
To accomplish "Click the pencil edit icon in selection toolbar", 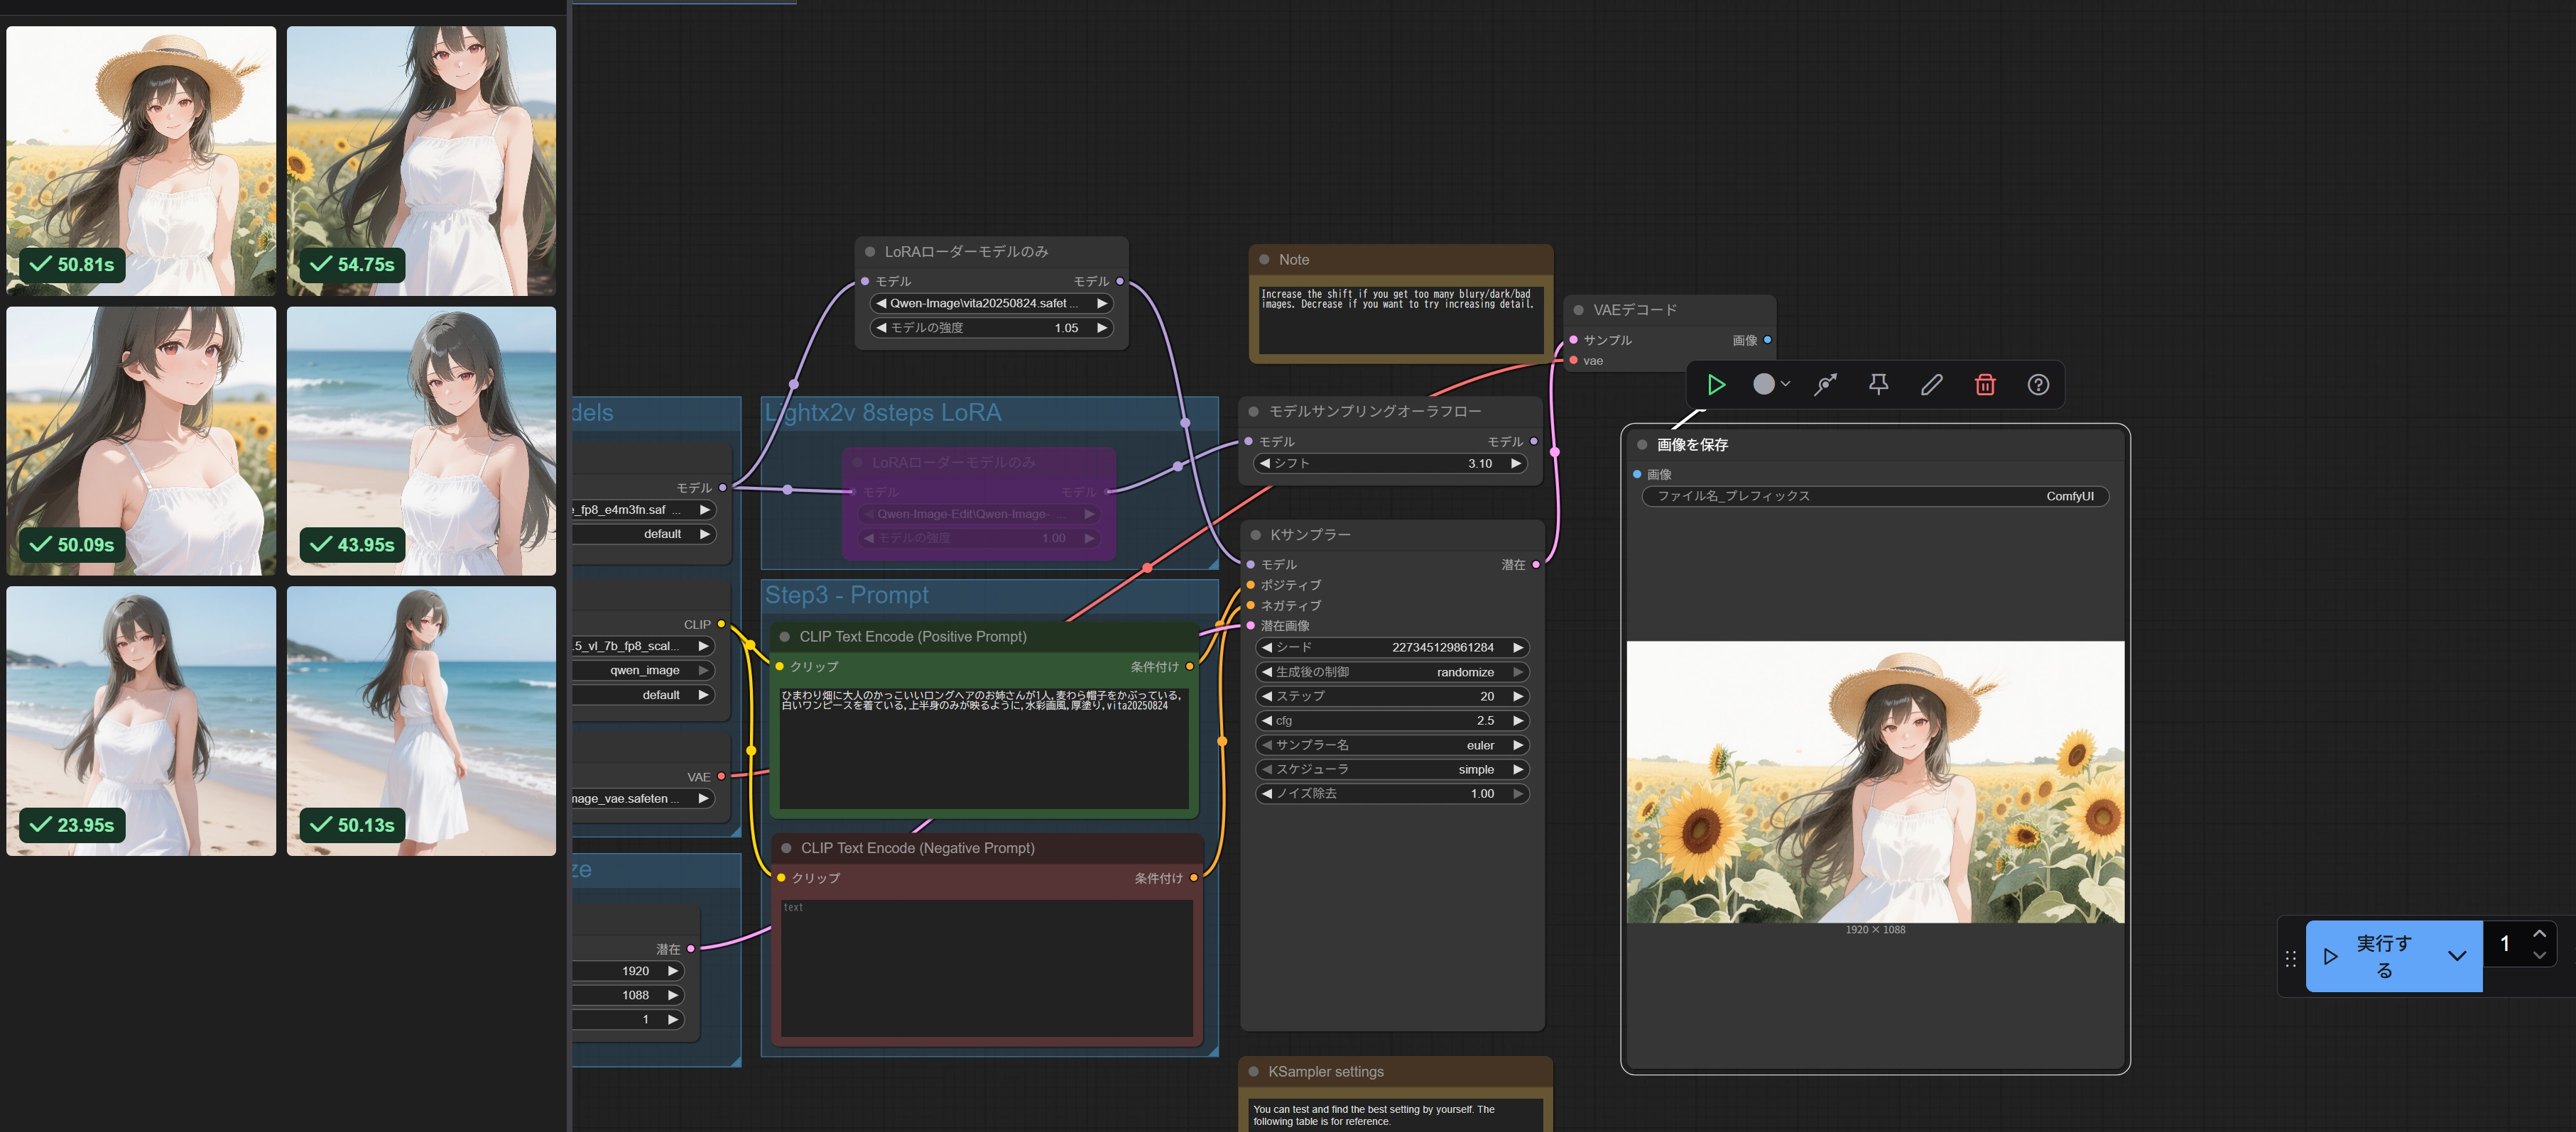I will coord(1931,385).
